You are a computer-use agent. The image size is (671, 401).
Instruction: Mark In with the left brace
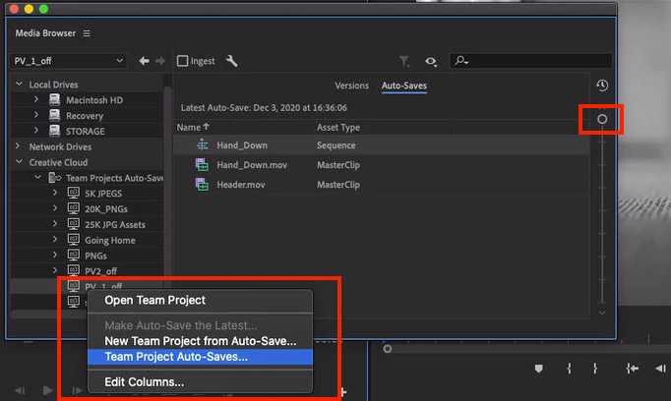click(569, 369)
